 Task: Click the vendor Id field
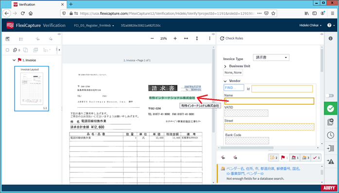coord(282,89)
